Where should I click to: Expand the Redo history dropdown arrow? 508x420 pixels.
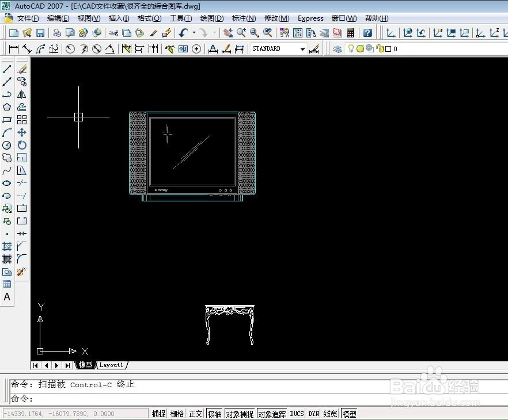click(214, 33)
